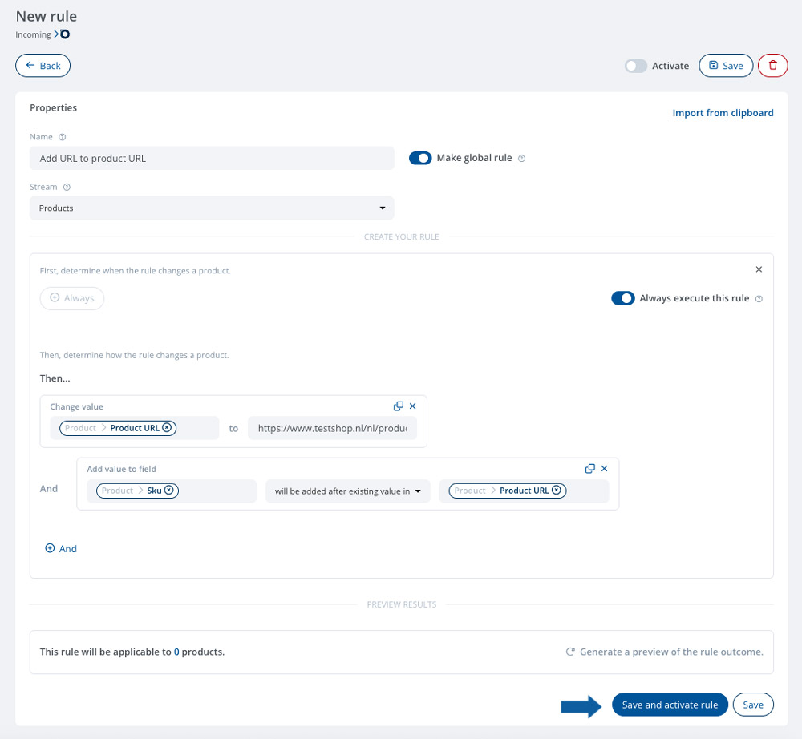The width and height of the screenshot is (802, 739).
Task: Click the bottom Save button
Action: pyautogui.click(x=753, y=705)
